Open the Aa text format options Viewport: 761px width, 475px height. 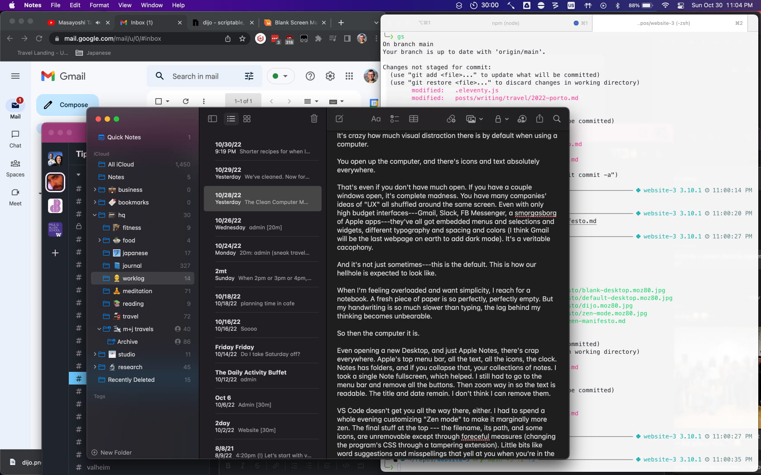[376, 119]
